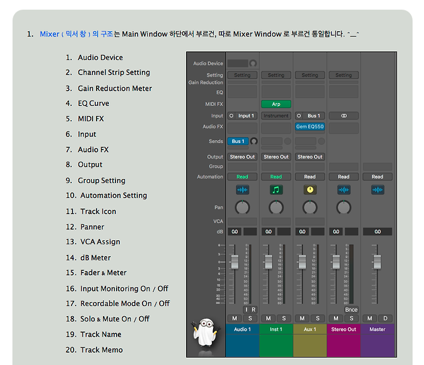The width and height of the screenshot is (424, 365).
Task: Solo the Stereo Out channel
Action: coord(352,318)
